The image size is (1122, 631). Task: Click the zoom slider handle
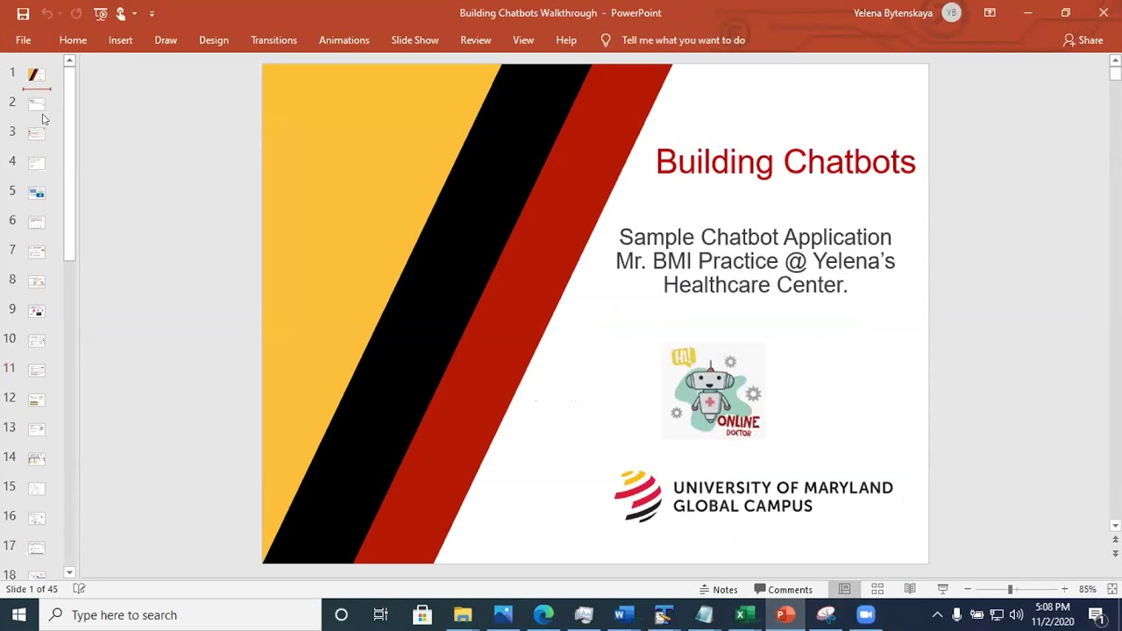click(1010, 589)
